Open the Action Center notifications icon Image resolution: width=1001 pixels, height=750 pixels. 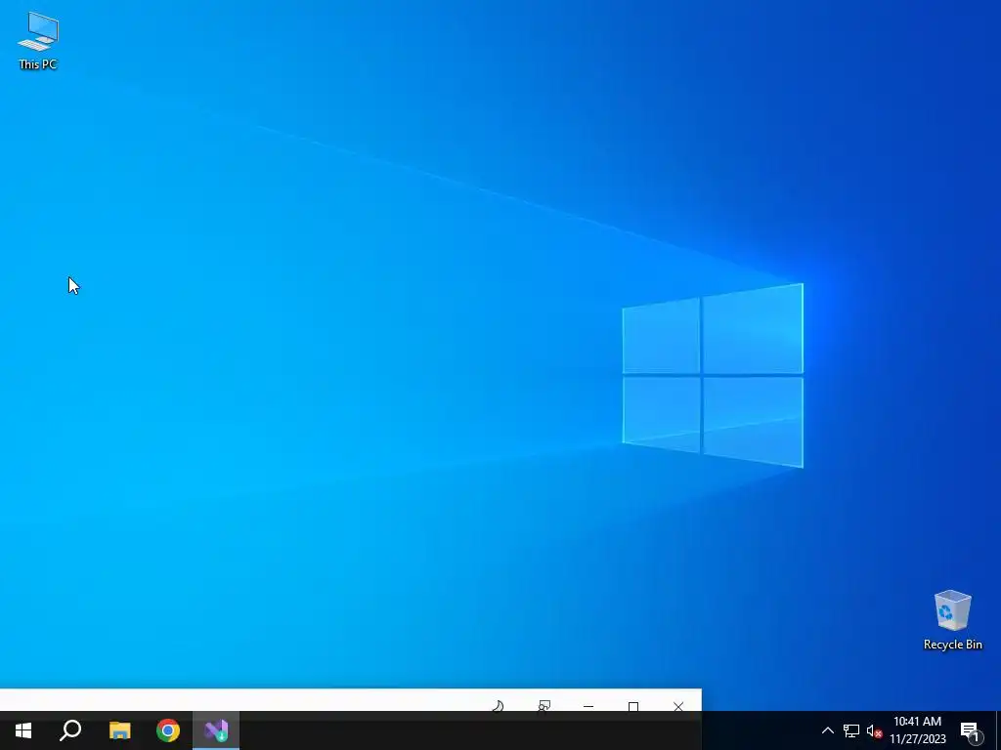970,730
